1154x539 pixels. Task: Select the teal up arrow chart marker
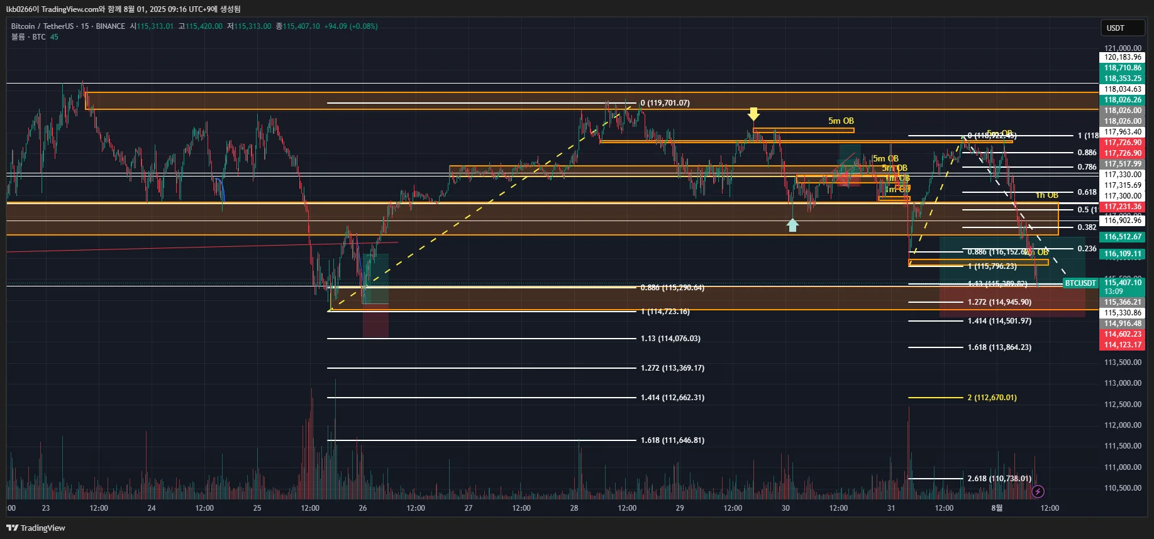pos(792,225)
